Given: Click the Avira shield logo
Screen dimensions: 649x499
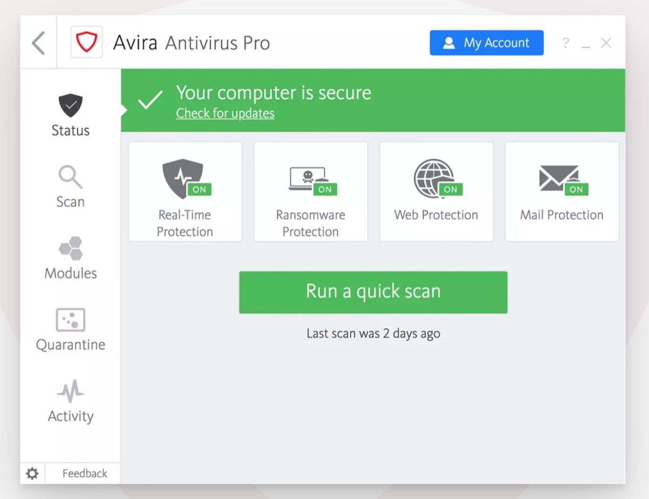Looking at the screenshot, I should point(87,42).
